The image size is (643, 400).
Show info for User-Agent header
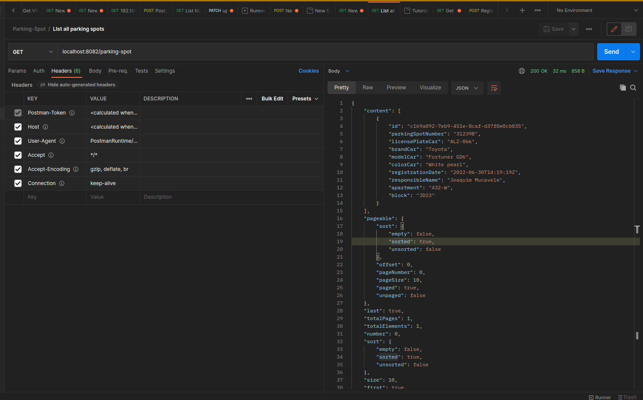click(62, 141)
